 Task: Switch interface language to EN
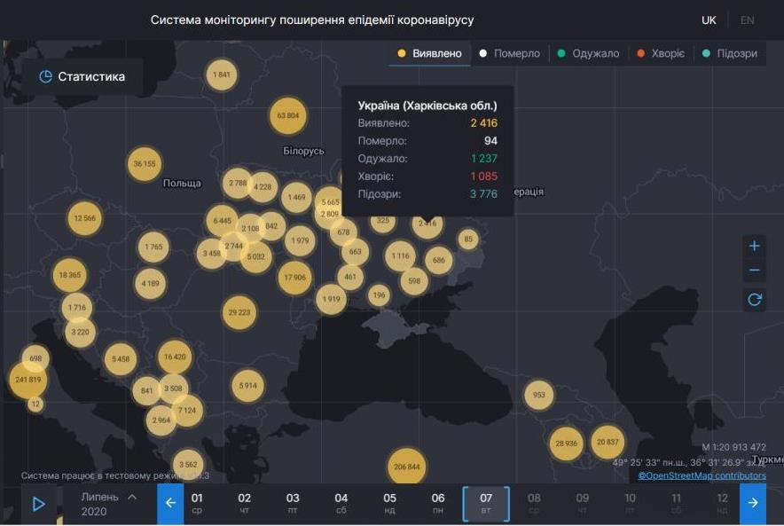749,19
